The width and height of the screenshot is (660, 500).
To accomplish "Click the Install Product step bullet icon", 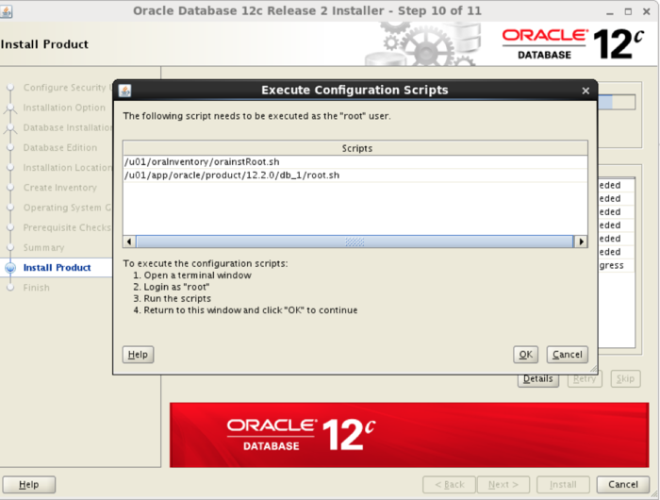I will [10, 268].
